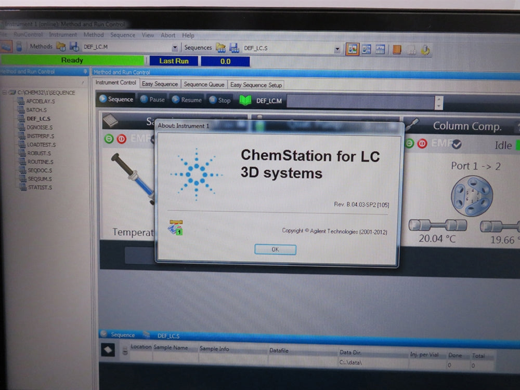Click the load sequence folder icon
Viewport: 520px width, 390px height.
point(220,48)
